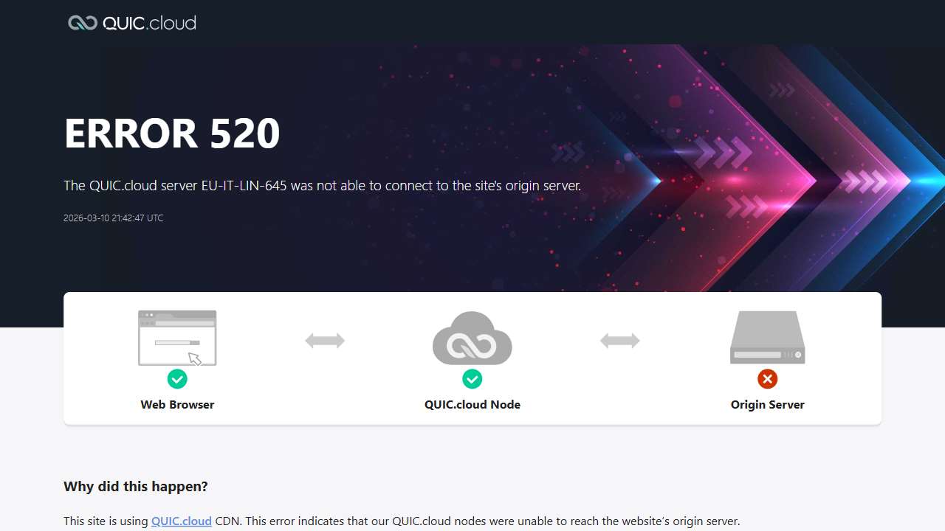Click the Web Browser label
945x531 pixels.
pos(177,404)
